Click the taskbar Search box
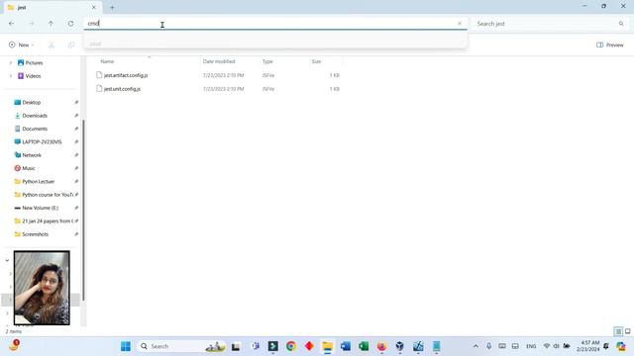The width and height of the screenshot is (634, 356). pos(182,346)
